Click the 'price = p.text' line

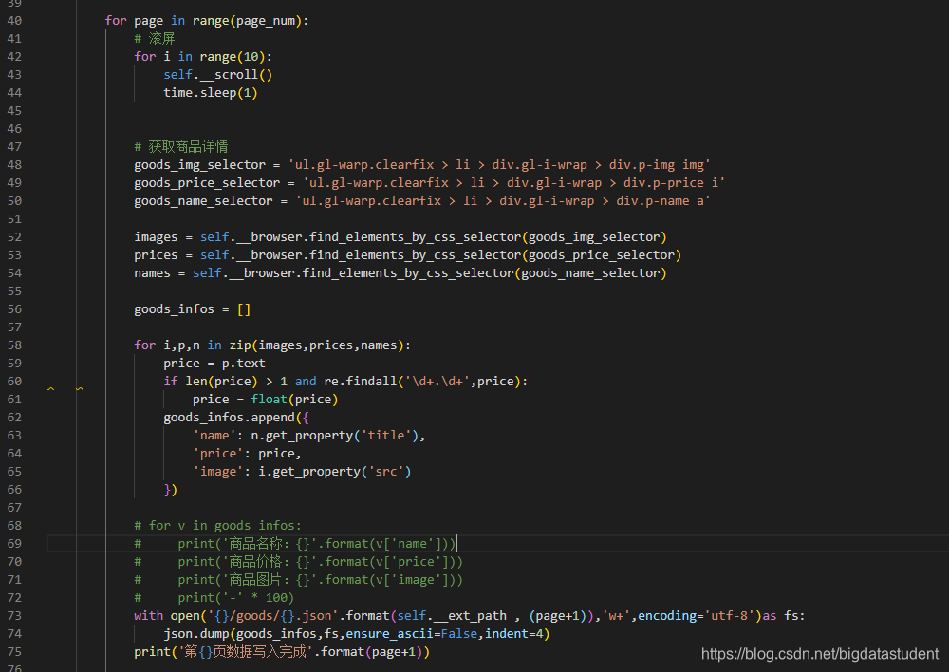[214, 364]
